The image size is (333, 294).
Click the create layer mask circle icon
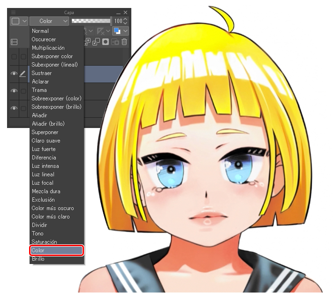click(x=106, y=42)
